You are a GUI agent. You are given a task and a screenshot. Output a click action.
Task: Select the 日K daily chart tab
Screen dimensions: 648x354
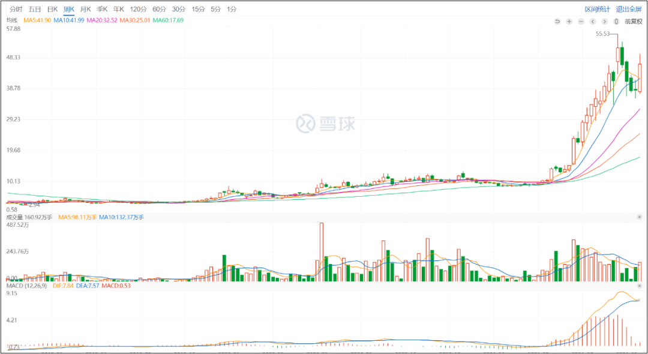pos(52,9)
